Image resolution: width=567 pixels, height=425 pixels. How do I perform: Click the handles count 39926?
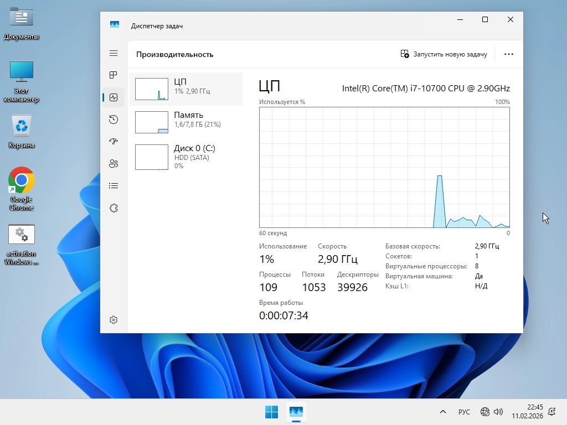pyautogui.click(x=352, y=287)
